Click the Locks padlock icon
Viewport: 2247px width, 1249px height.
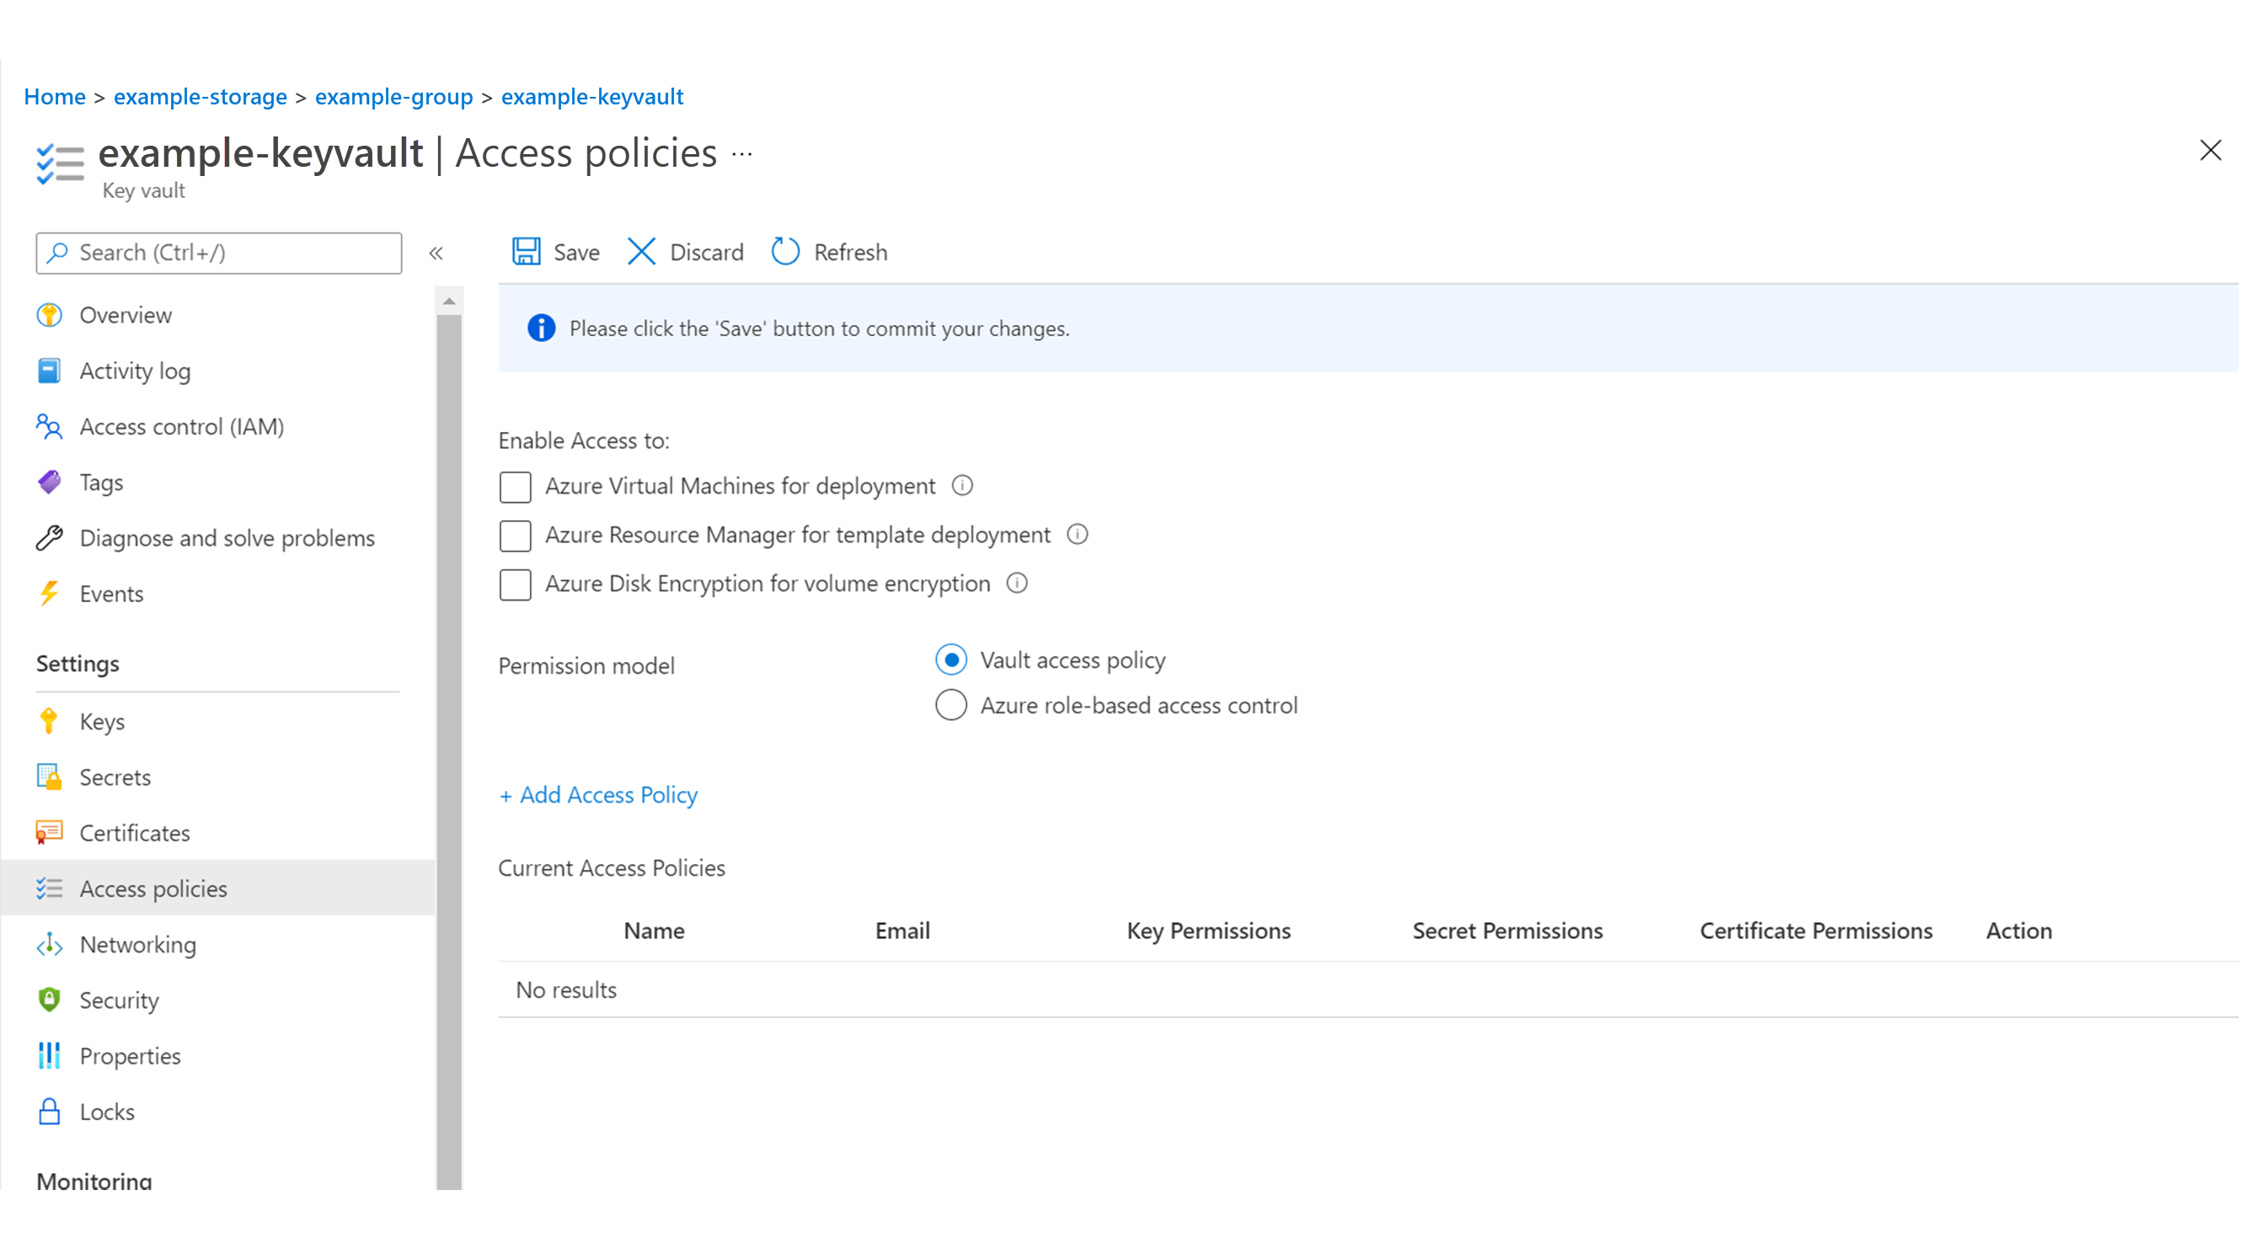point(50,1111)
